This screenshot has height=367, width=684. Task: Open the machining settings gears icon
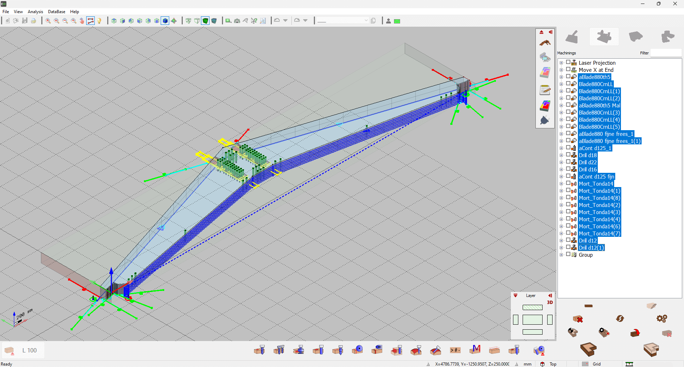[662, 319]
